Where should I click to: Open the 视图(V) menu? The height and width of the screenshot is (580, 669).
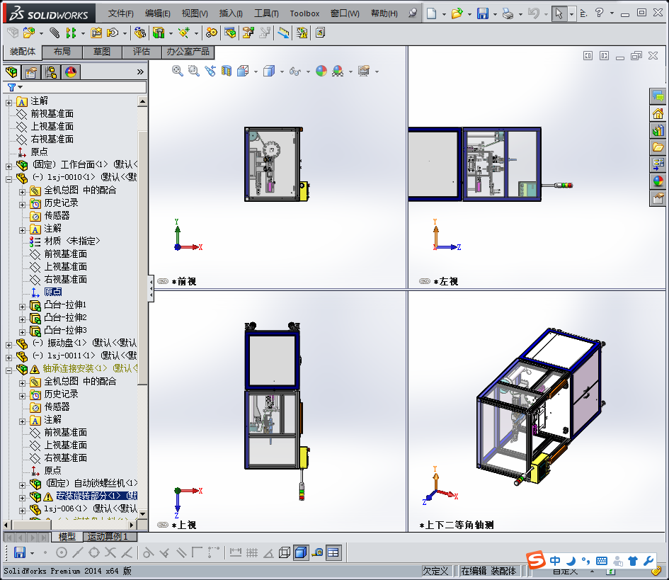[195, 13]
